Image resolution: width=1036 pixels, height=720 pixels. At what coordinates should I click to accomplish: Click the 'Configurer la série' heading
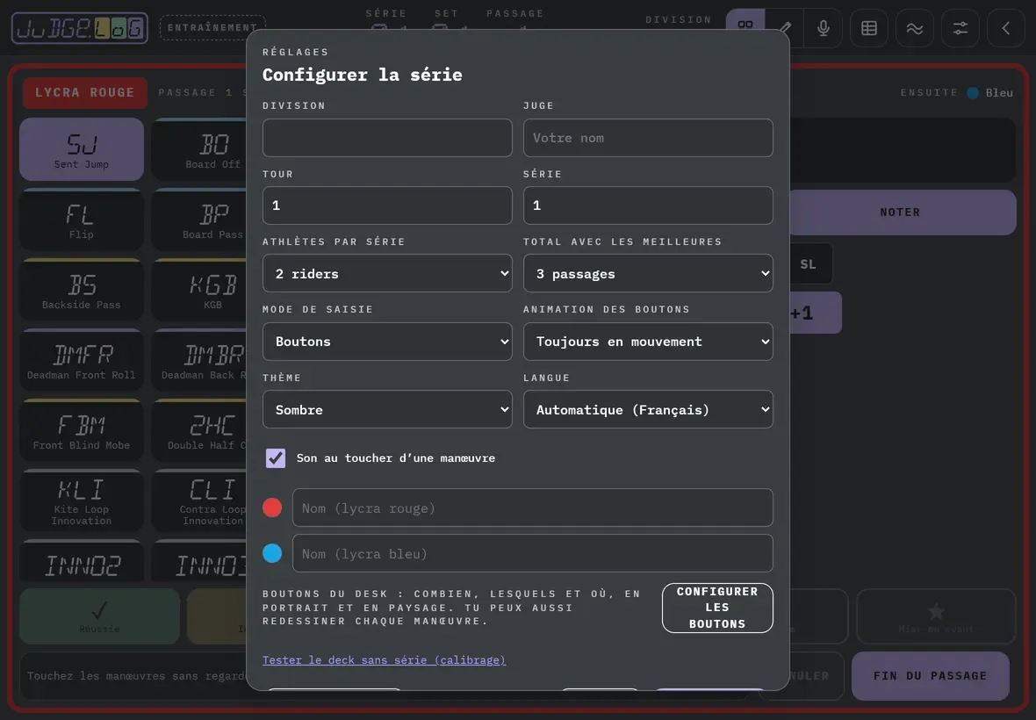click(x=362, y=75)
